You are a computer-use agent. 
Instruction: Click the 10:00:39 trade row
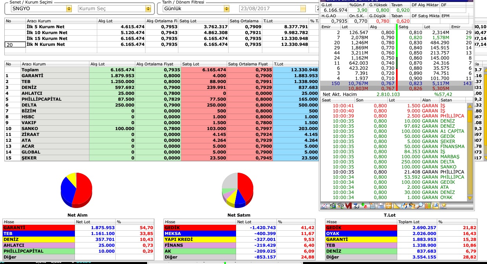click(x=394, y=116)
